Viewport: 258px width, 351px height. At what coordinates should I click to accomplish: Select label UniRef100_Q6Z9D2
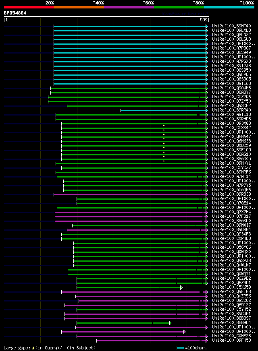[231, 279]
